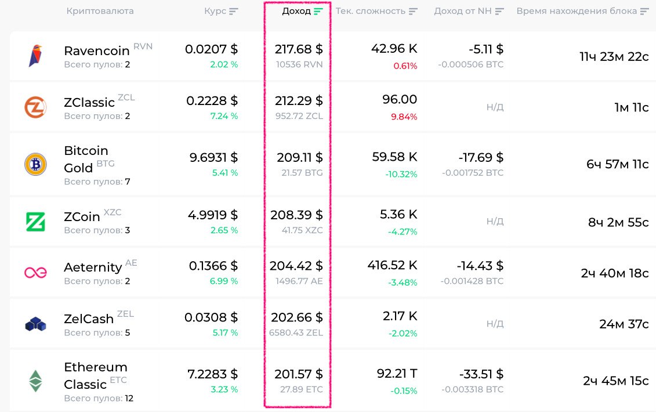Click the orange ZClassic logo icon
Screen dimensions: 656x412
35,107
